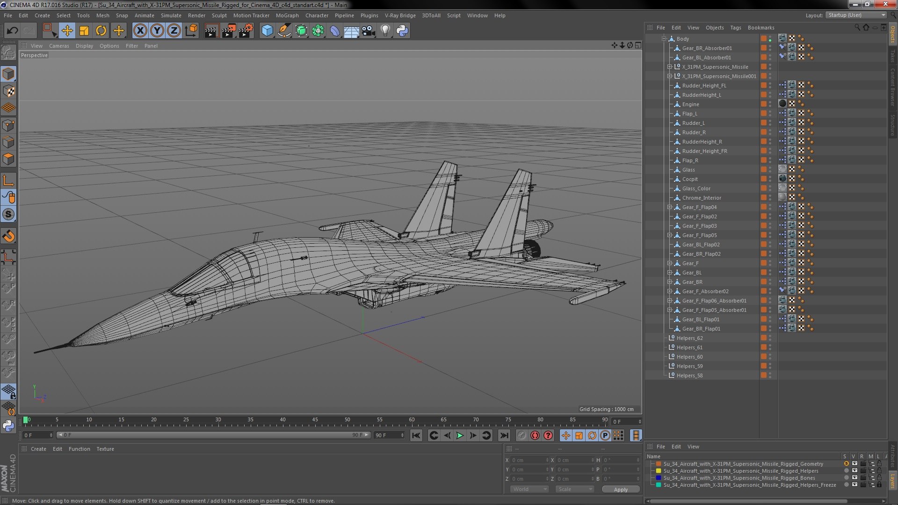Click the Helpers layer yellow color swatch
This screenshot has height=505, width=898.
659,471
